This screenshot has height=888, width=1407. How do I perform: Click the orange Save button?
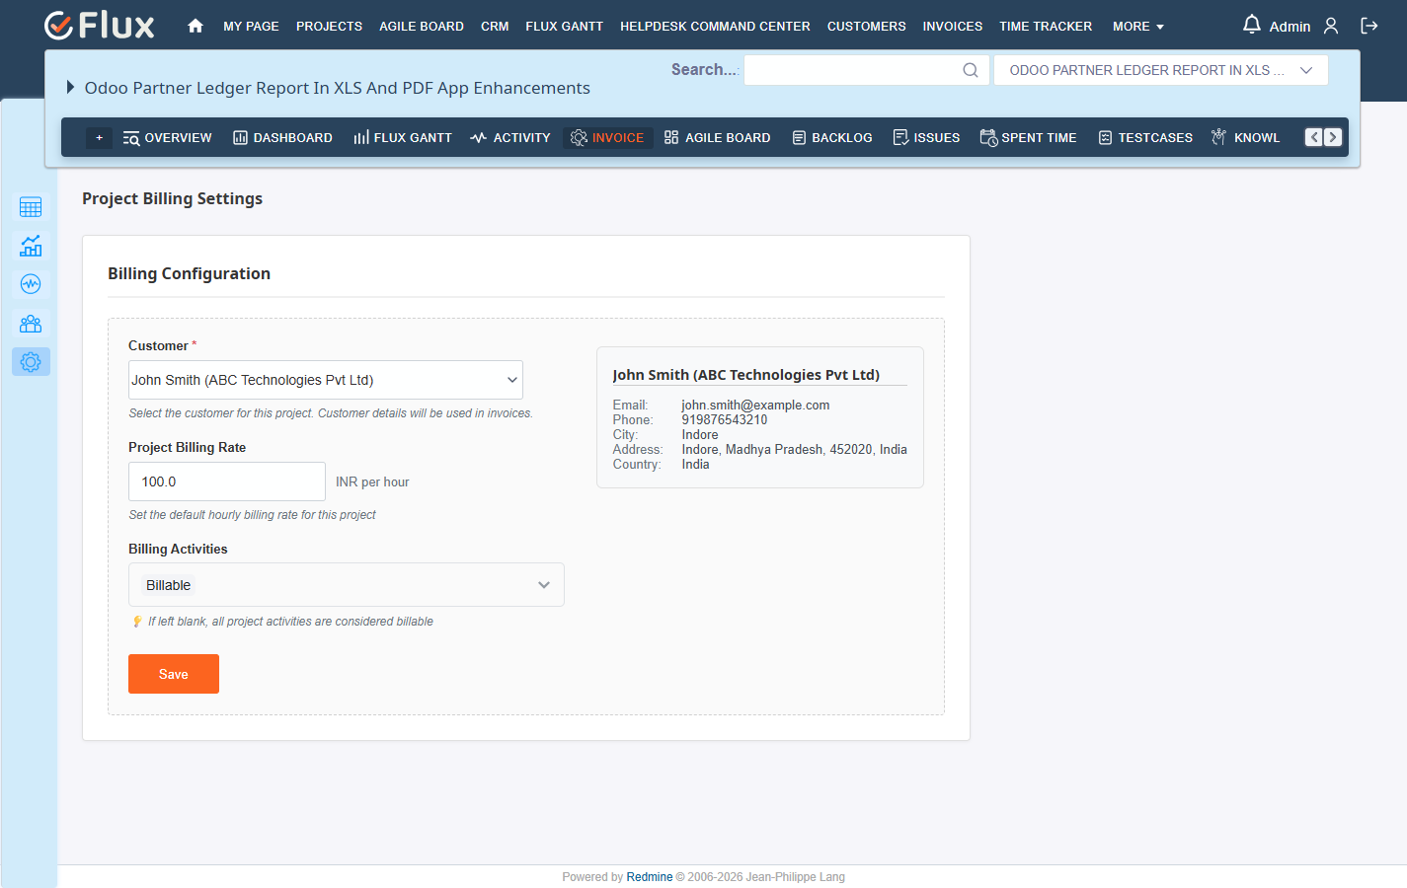174,674
